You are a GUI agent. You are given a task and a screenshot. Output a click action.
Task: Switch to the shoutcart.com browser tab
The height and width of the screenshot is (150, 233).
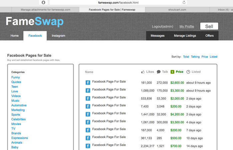coord(177,10)
